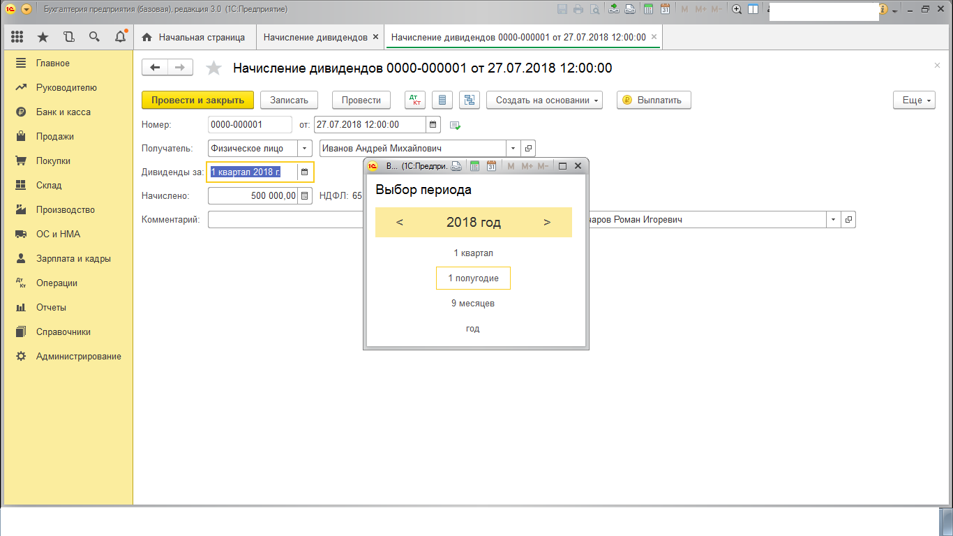
Task: Expand the Создать на основании dropdown
Action: coord(544,100)
